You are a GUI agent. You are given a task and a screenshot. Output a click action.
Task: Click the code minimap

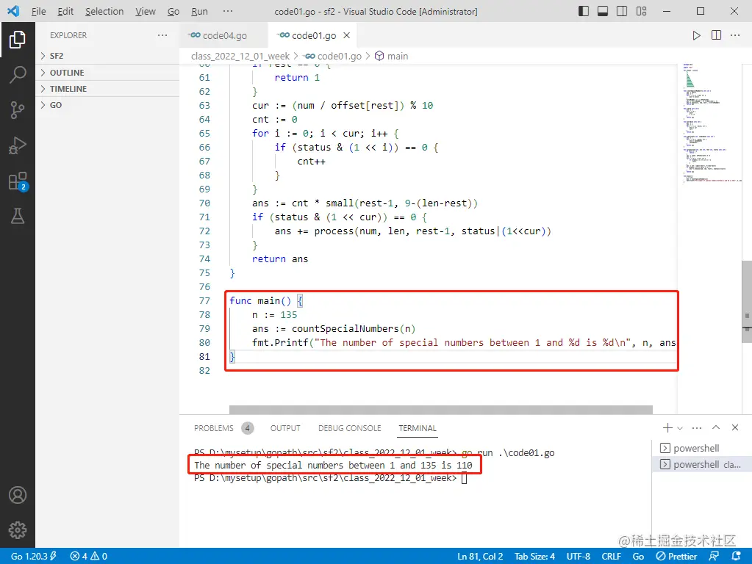pos(712,123)
